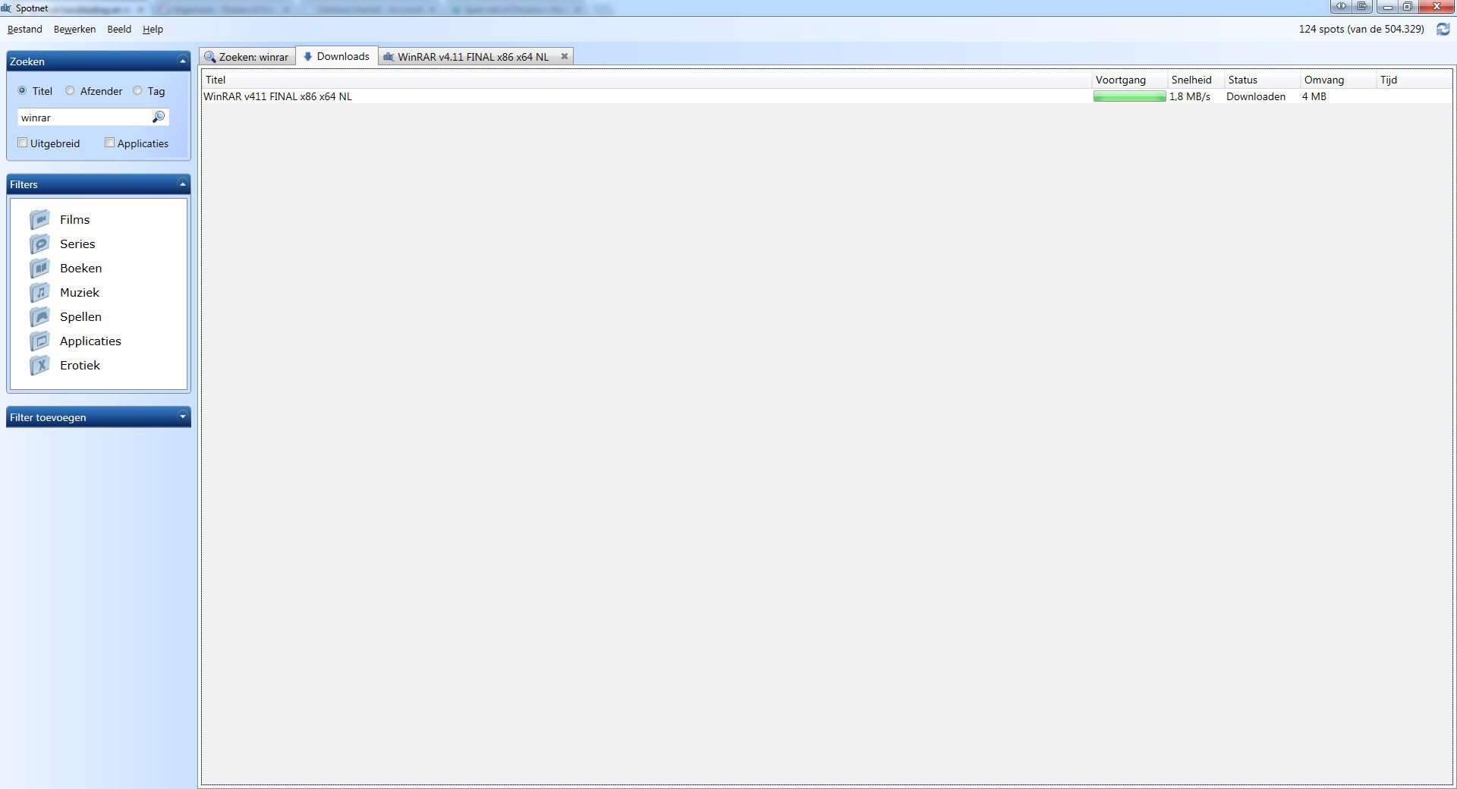Open the Erotiek filter folder icon

39,365
